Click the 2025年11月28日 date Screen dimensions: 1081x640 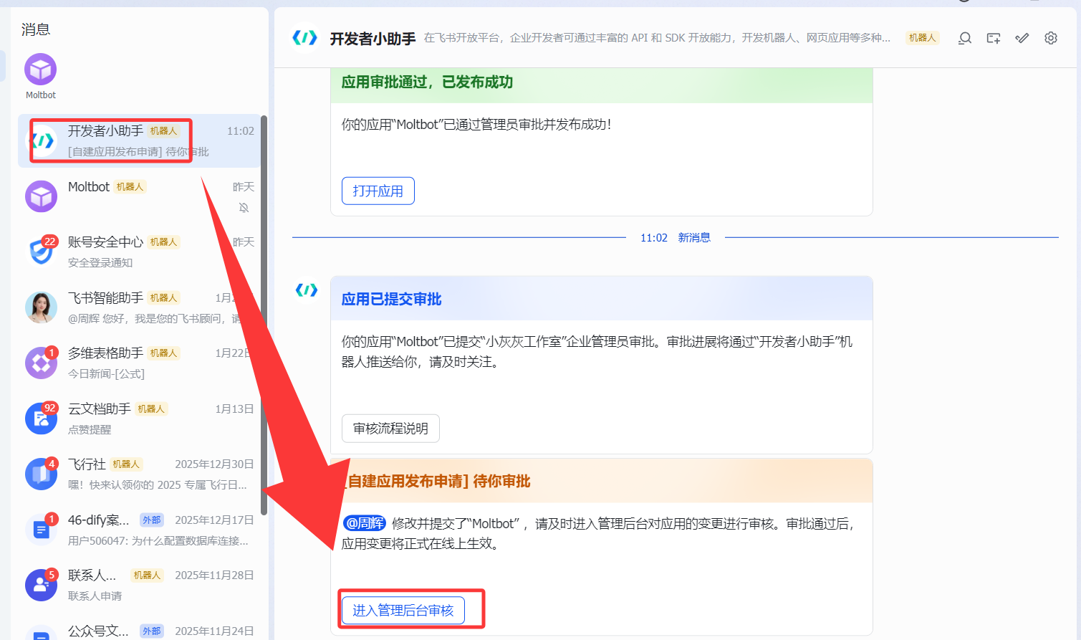[x=215, y=575]
